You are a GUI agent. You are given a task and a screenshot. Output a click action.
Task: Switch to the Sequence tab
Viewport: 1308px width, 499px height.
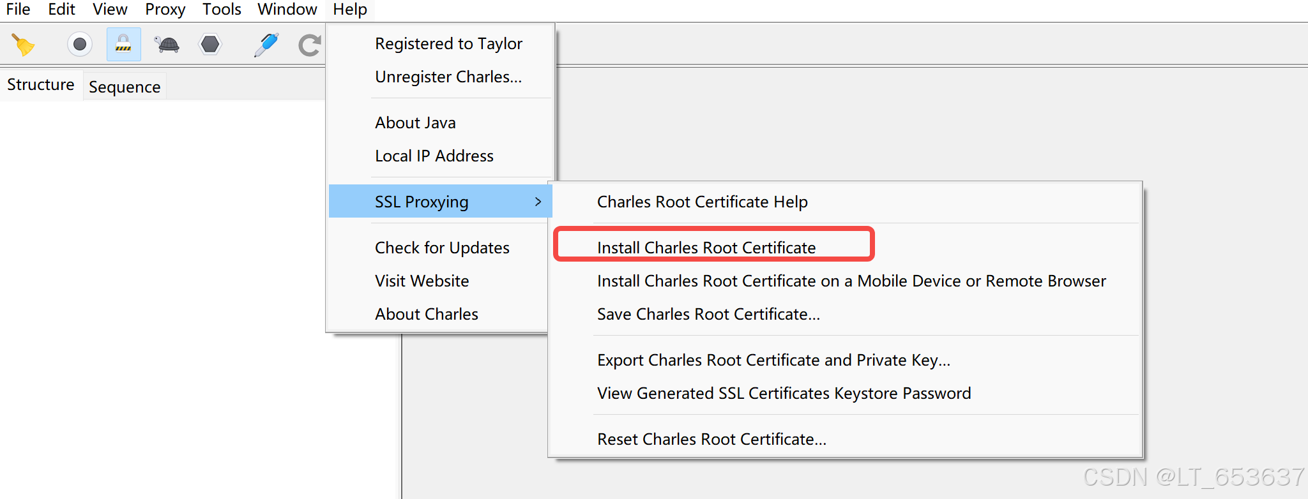coord(125,87)
